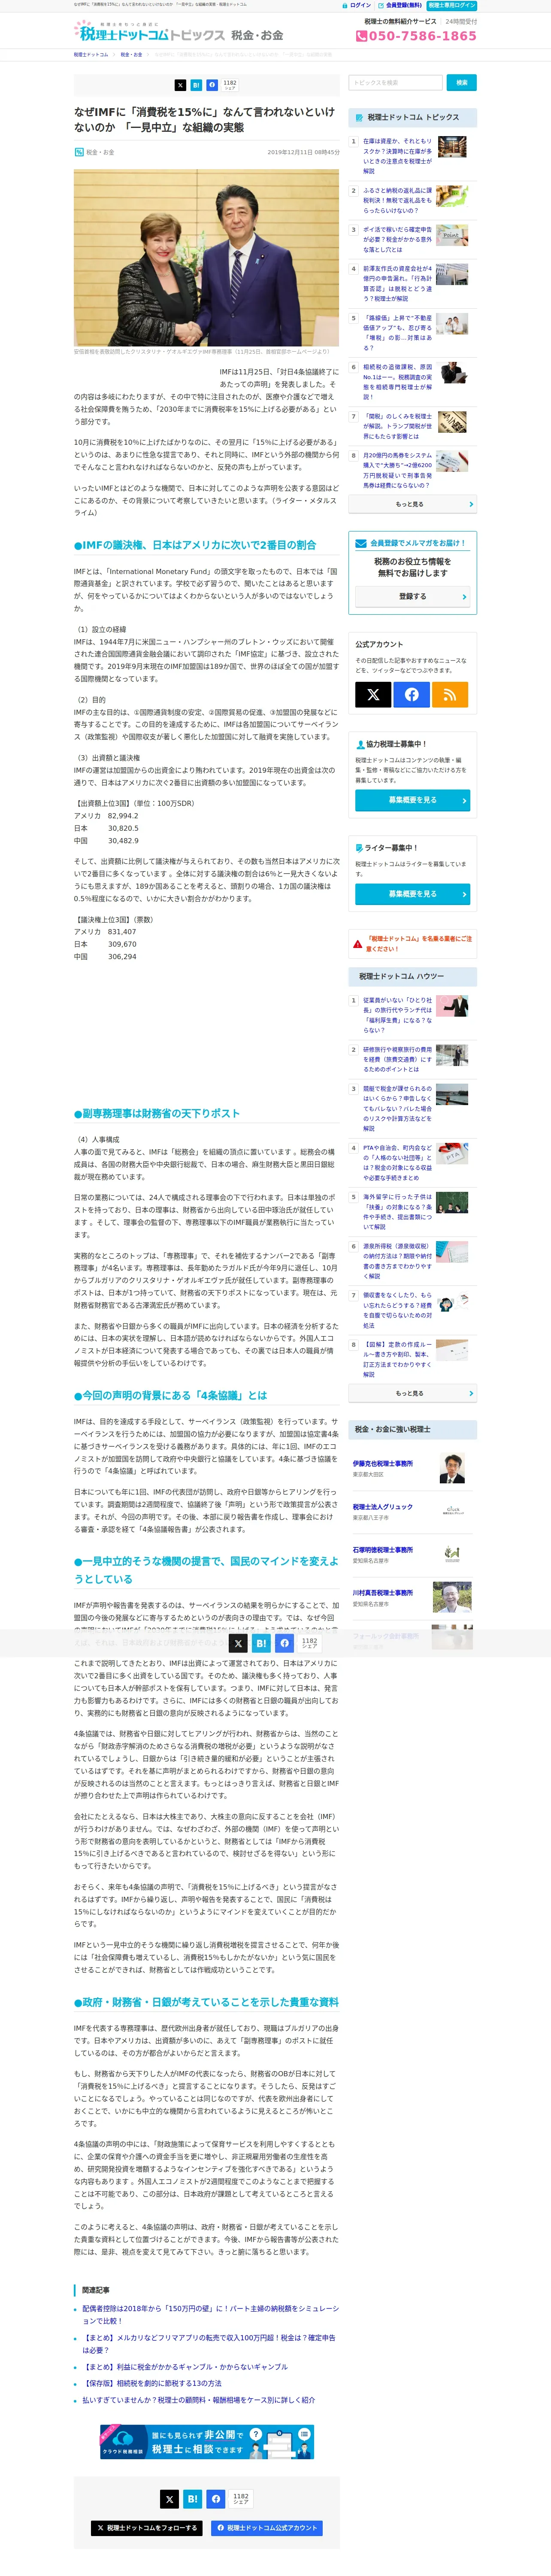Click the envelope icon in the mail magazine box
Screen dimensions: 551x2576
(x=361, y=543)
